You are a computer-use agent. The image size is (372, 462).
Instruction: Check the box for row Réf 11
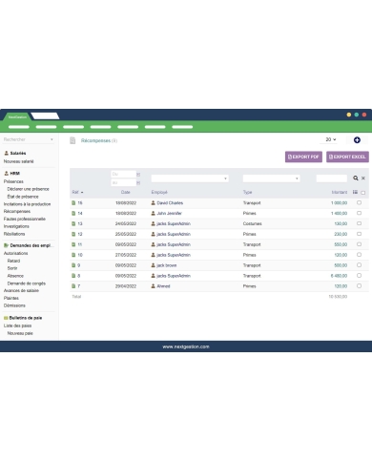pyautogui.click(x=359, y=244)
